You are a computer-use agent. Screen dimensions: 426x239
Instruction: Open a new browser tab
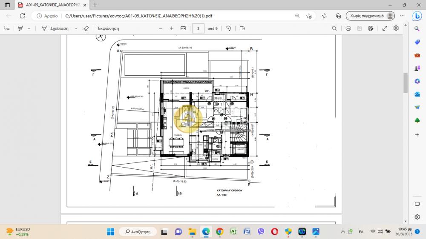95,5
